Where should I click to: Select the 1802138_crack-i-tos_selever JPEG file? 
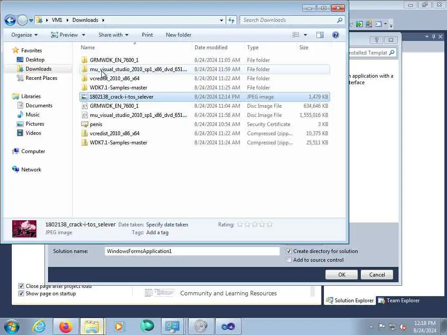tap(205, 97)
